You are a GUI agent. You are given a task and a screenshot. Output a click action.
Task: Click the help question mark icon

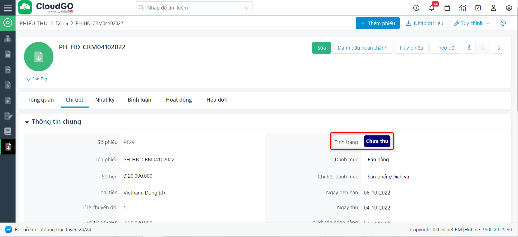point(503,23)
